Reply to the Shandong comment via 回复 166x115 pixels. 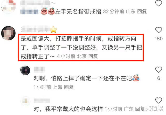[142, 11]
